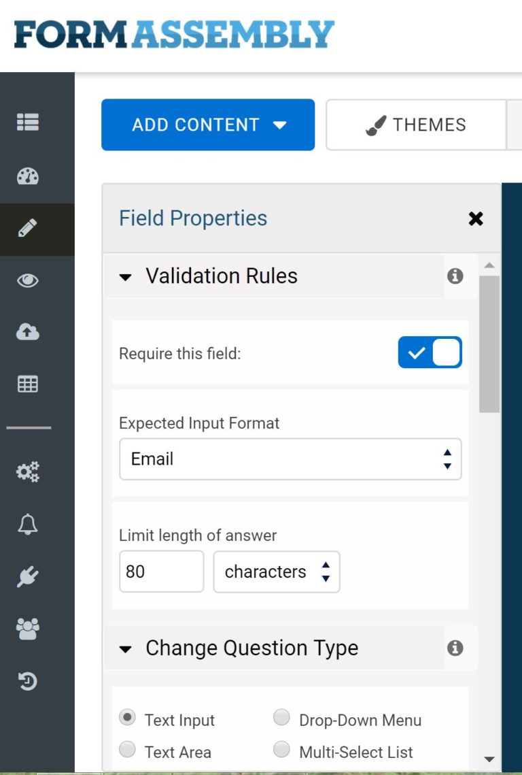Select the palette icon in the sidebar

pos(27,176)
